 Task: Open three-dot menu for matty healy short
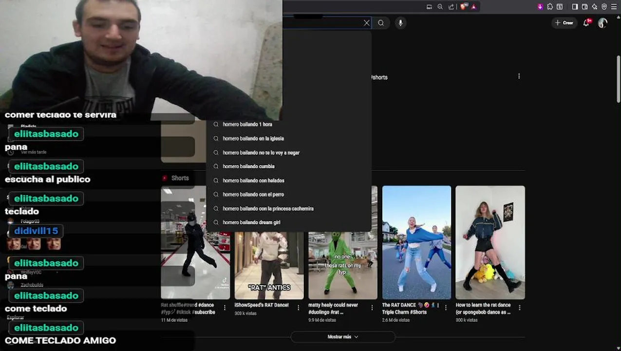(372, 308)
